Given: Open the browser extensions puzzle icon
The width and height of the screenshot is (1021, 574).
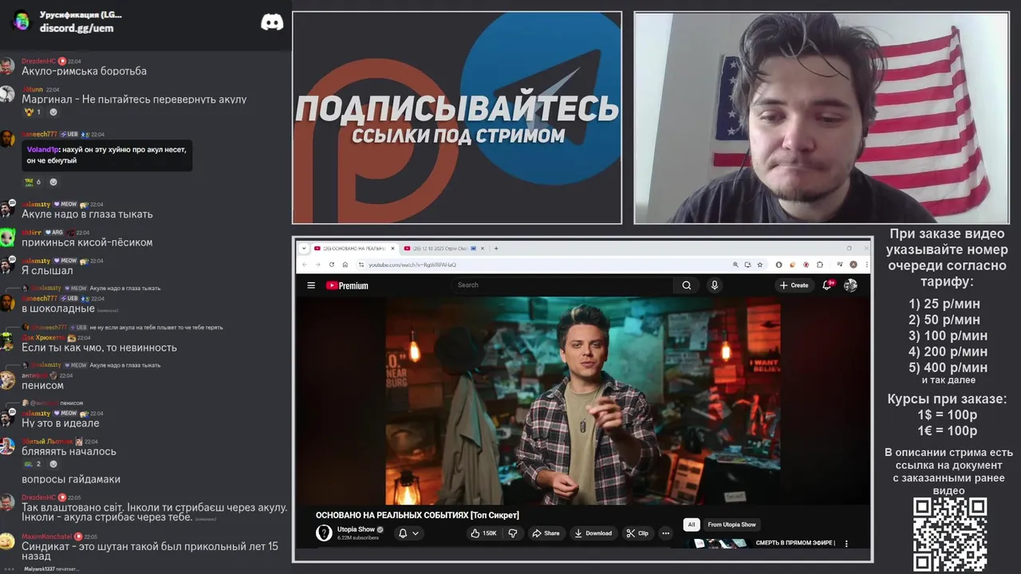Looking at the screenshot, I should tap(819, 265).
